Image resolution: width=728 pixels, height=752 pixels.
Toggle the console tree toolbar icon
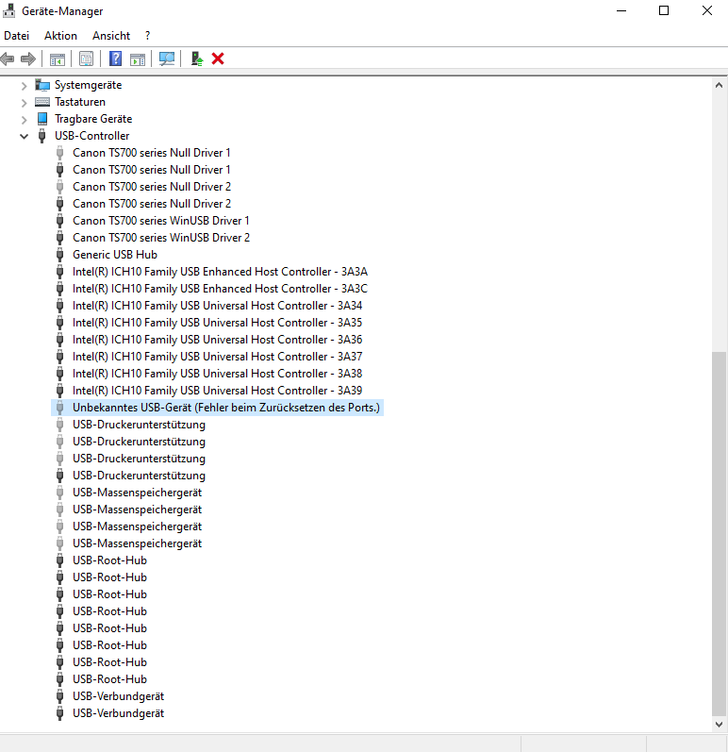click(x=57, y=59)
